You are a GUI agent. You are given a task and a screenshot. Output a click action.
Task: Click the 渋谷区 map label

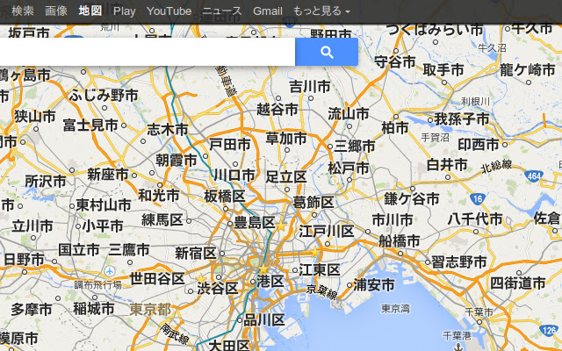pos(218,289)
